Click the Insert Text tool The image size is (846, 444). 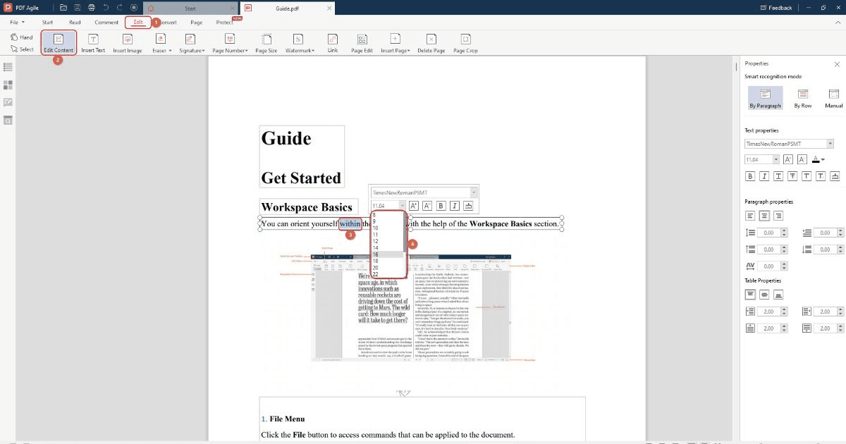tap(93, 43)
